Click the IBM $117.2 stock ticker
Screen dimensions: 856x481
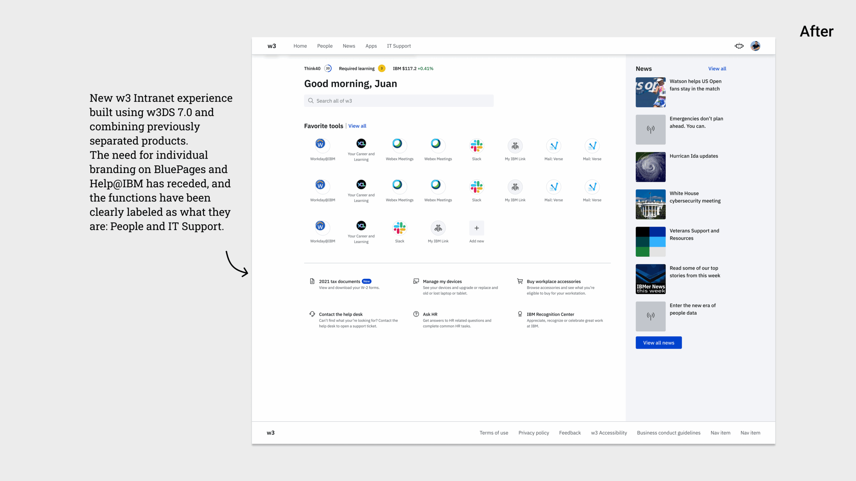click(x=413, y=68)
